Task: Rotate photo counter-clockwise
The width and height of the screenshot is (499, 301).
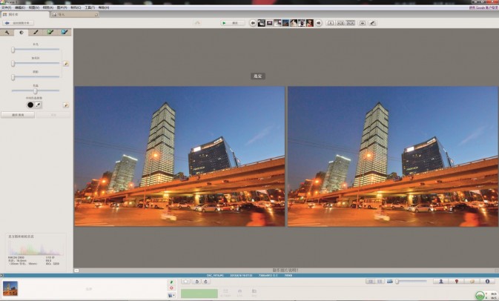Action: pyautogui.click(x=196, y=281)
